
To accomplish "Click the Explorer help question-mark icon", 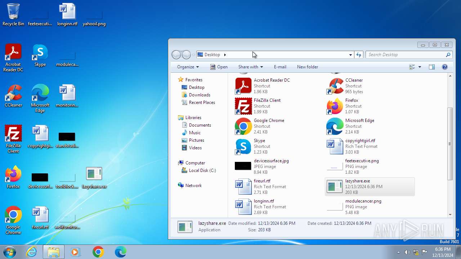I will pyautogui.click(x=444, y=67).
